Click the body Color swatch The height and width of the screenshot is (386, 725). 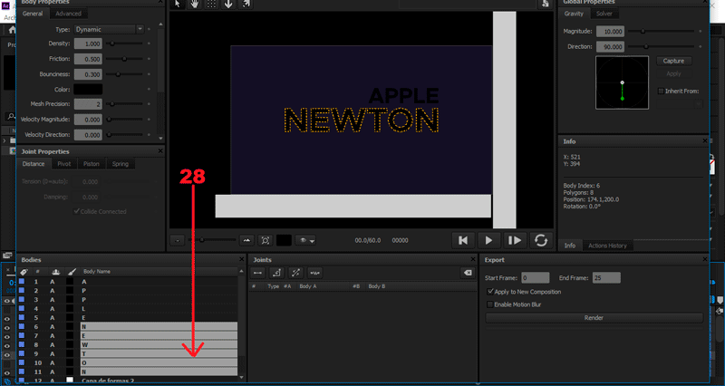point(88,89)
